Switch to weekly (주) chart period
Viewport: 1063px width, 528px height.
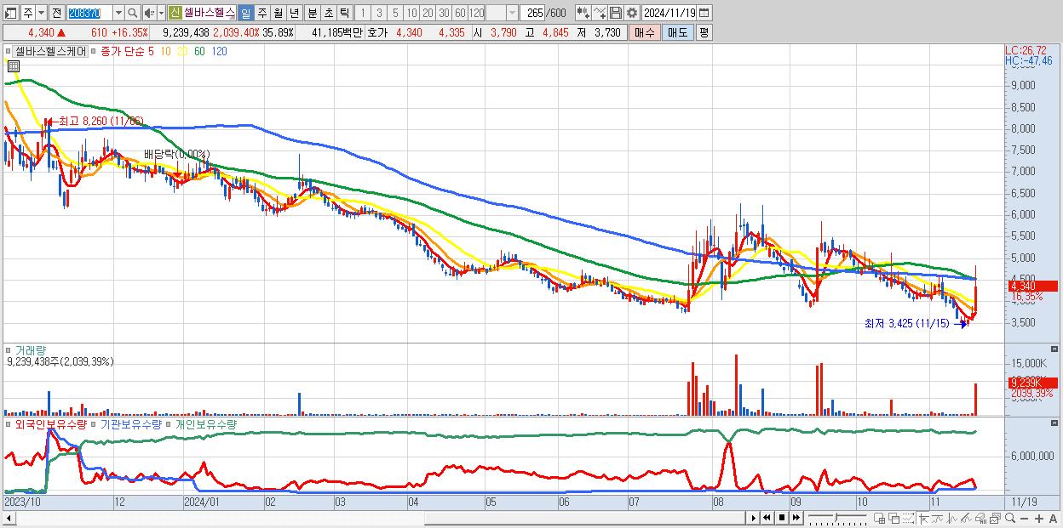[261, 13]
